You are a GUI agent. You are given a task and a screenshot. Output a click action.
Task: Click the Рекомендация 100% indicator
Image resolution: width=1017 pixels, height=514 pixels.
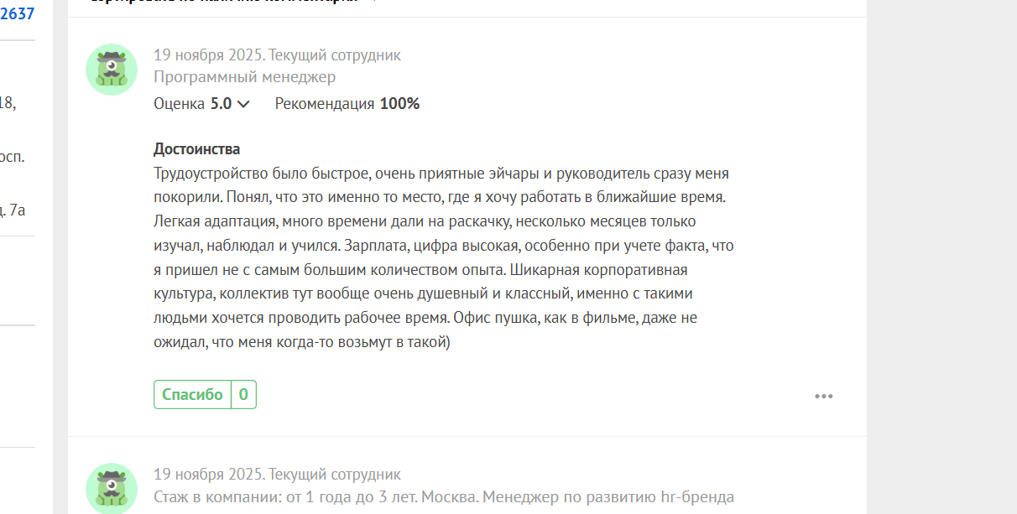point(347,104)
